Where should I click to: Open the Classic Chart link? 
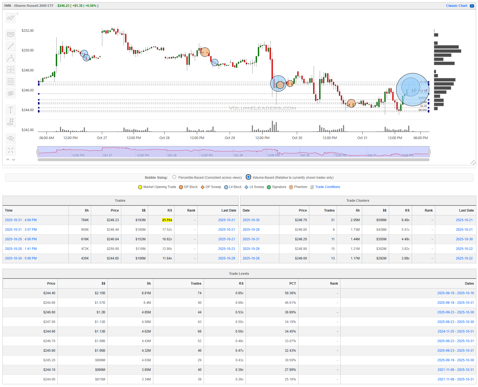456,6
